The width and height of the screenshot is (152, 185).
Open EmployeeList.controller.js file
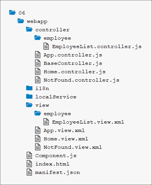[x=97, y=47]
